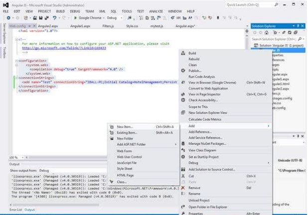Image resolution: width=308 pixels, height=215 pixels.
Task: Choose View in Browser (Google Chrome)
Action: point(212,83)
